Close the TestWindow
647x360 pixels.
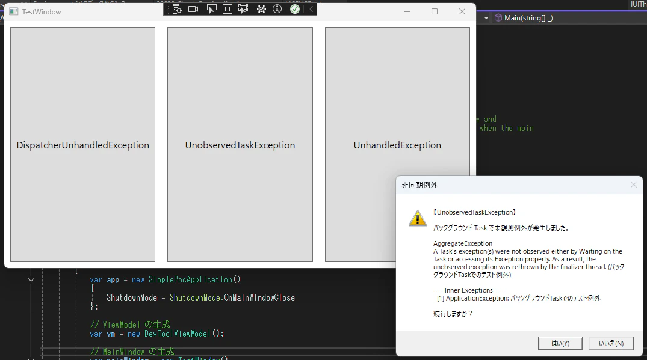pos(462,11)
